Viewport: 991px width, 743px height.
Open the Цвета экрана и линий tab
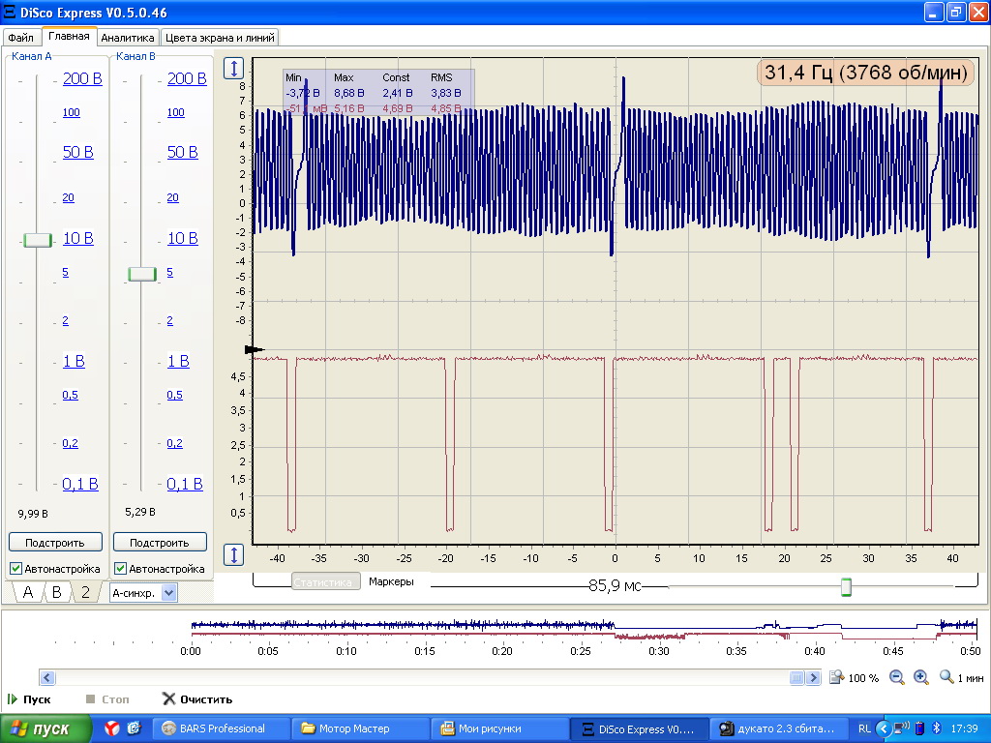coord(220,38)
